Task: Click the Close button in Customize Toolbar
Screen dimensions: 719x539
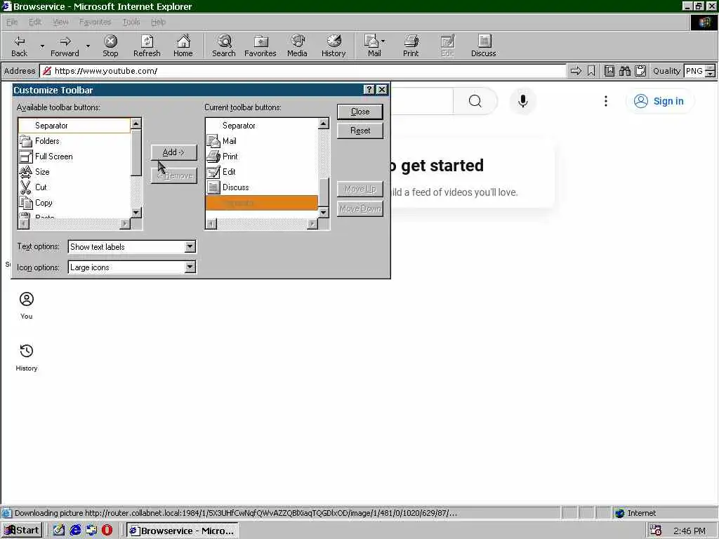Action: (360, 112)
